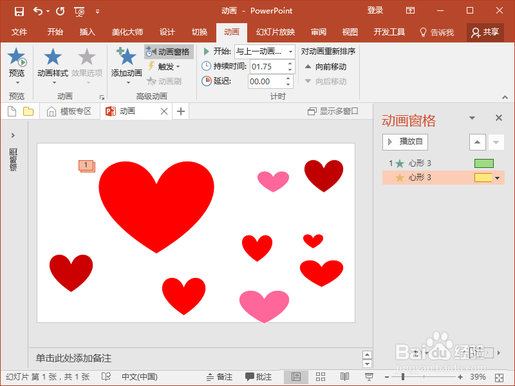Screen dimensions: 515x386
Task: Click the Comments (批注) icon
Action: pos(259,376)
